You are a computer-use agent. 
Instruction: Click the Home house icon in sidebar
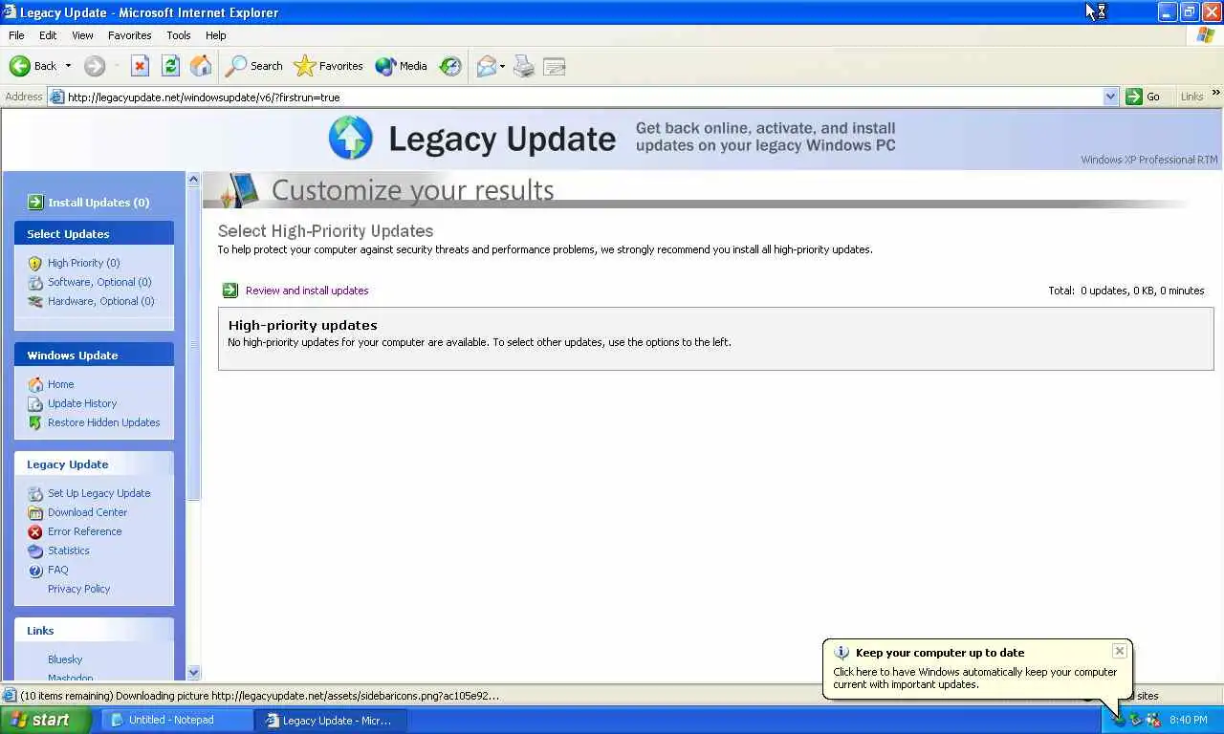[x=35, y=384]
